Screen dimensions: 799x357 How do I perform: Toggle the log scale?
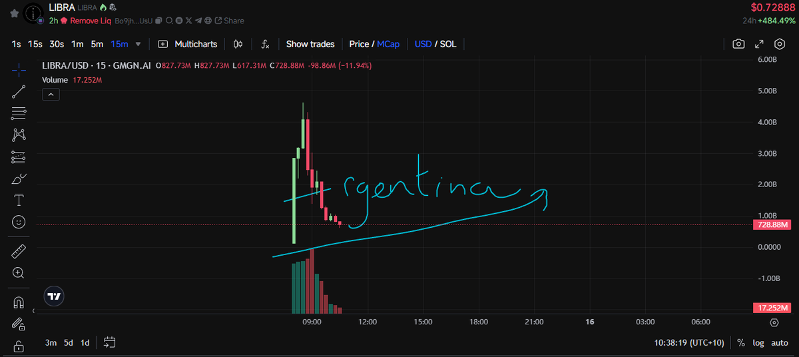click(758, 342)
